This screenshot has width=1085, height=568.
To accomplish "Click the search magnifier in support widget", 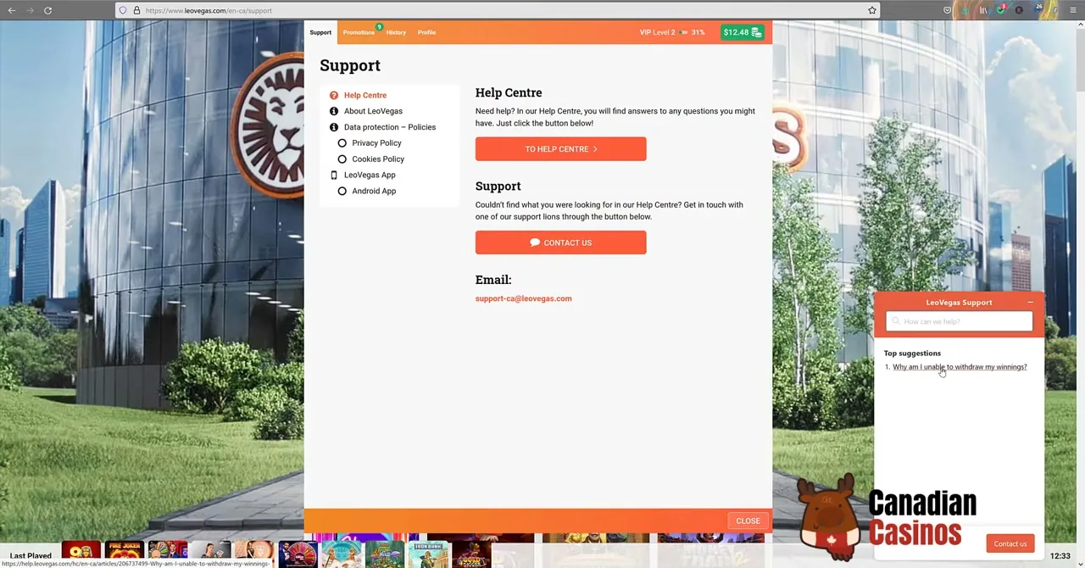I will 896,321.
